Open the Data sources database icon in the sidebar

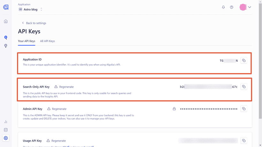click(x=6, y=130)
